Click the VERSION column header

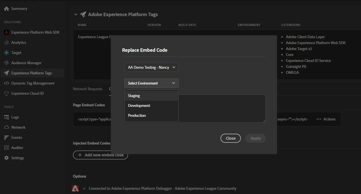[154, 25]
